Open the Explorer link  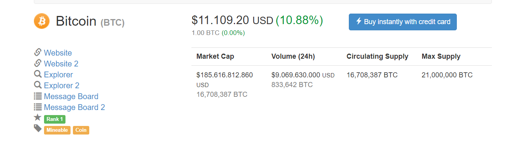click(58, 75)
